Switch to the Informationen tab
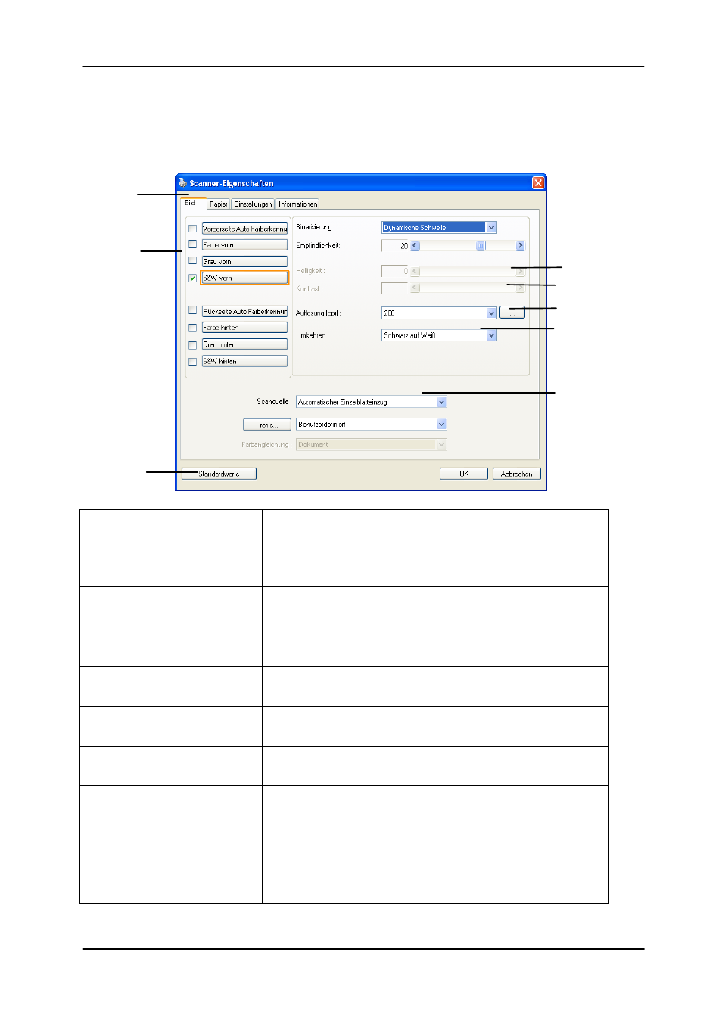 pyautogui.click(x=297, y=204)
